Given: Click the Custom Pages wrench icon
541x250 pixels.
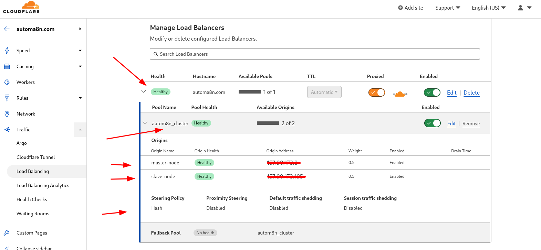Looking at the screenshot, I should 7,233.
